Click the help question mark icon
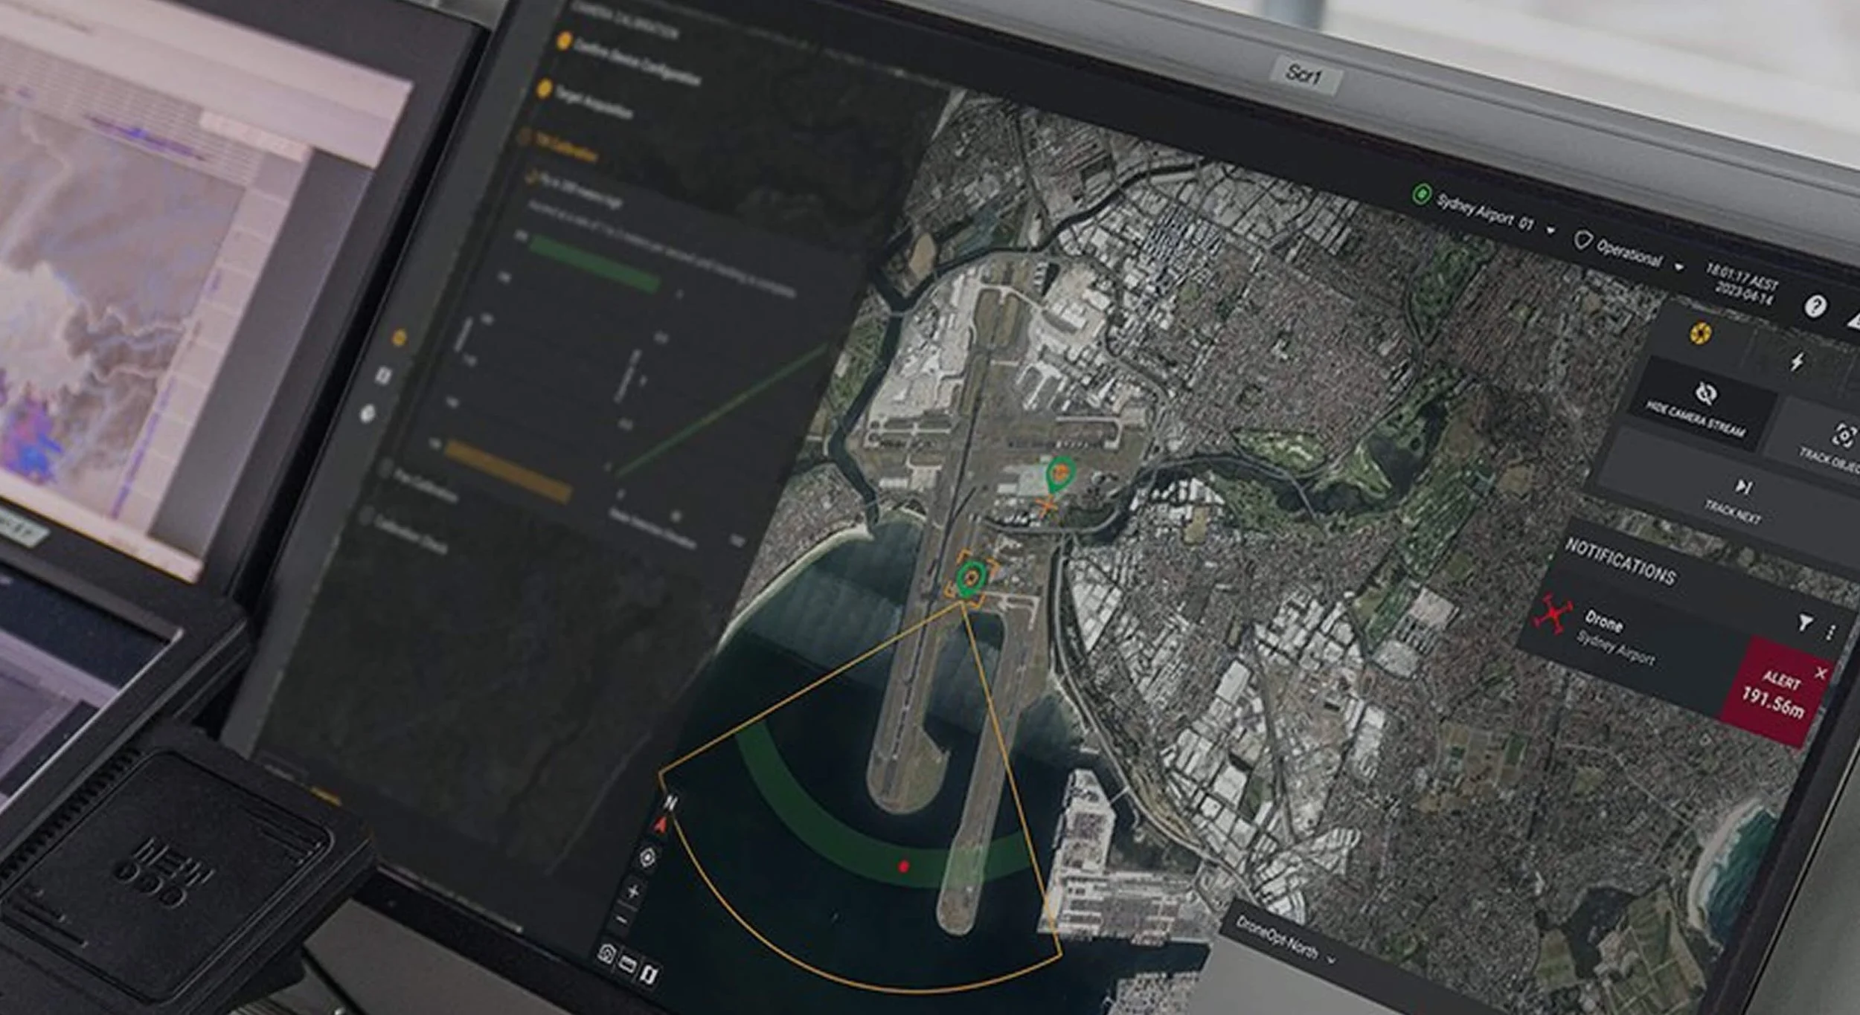 coord(1815,306)
